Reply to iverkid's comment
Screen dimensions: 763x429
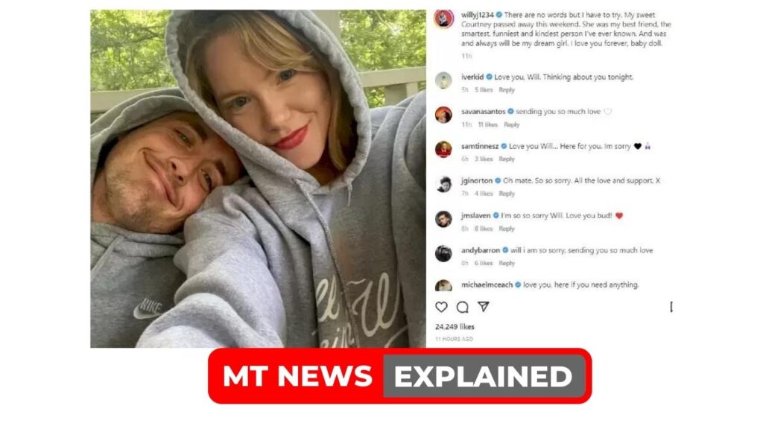[x=507, y=90]
